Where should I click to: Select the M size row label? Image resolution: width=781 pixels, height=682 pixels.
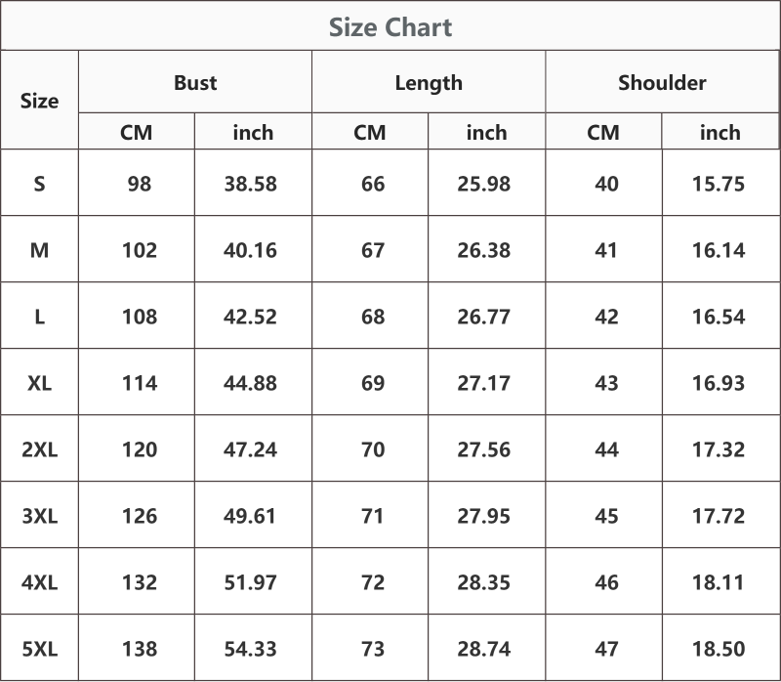point(39,250)
